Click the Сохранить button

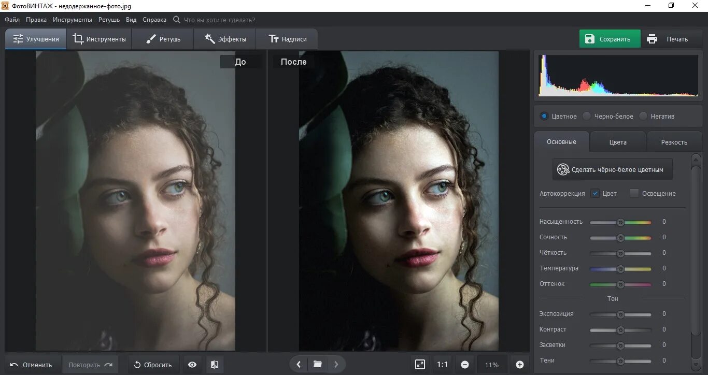pyautogui.click(x=610, y=39)
